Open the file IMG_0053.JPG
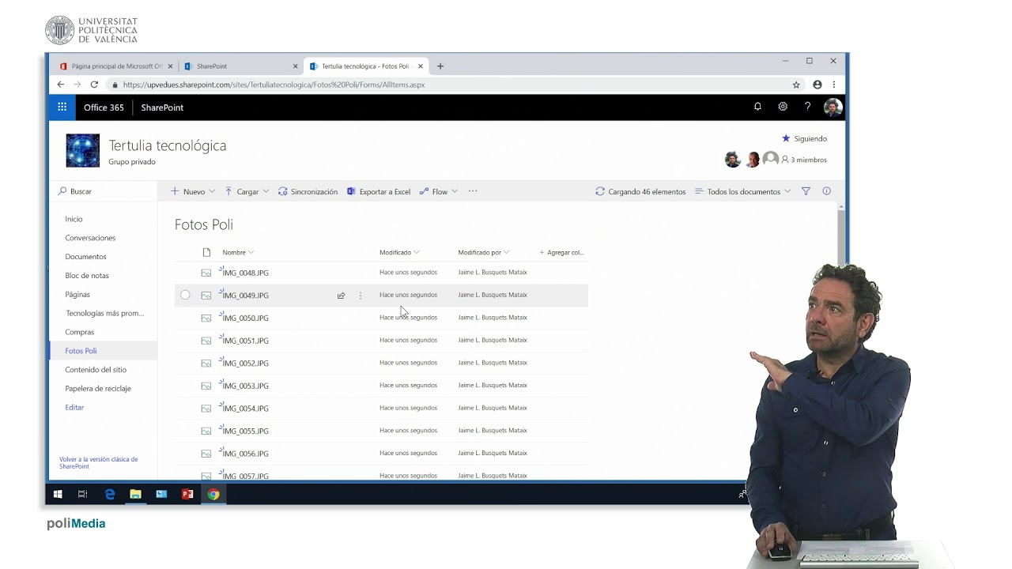The image size is (1012, 569). click(245, 386)
